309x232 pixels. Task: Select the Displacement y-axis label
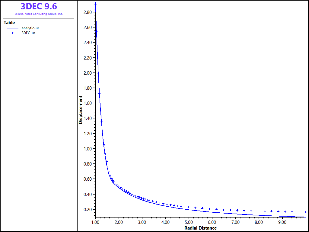click(81, 110)
